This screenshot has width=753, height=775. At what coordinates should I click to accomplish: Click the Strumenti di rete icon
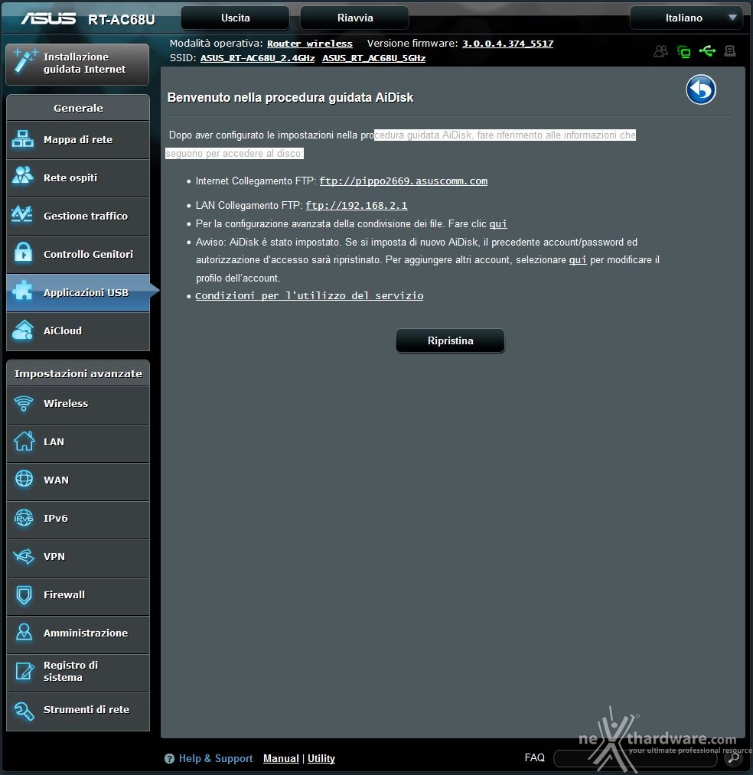pos(23,710)
